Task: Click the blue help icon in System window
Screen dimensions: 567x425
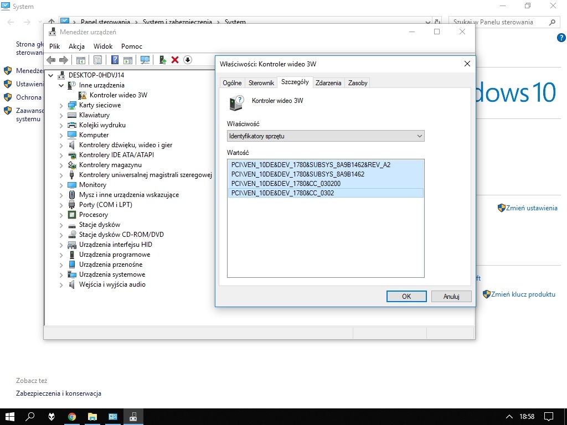Action: [x=561, y=38]
